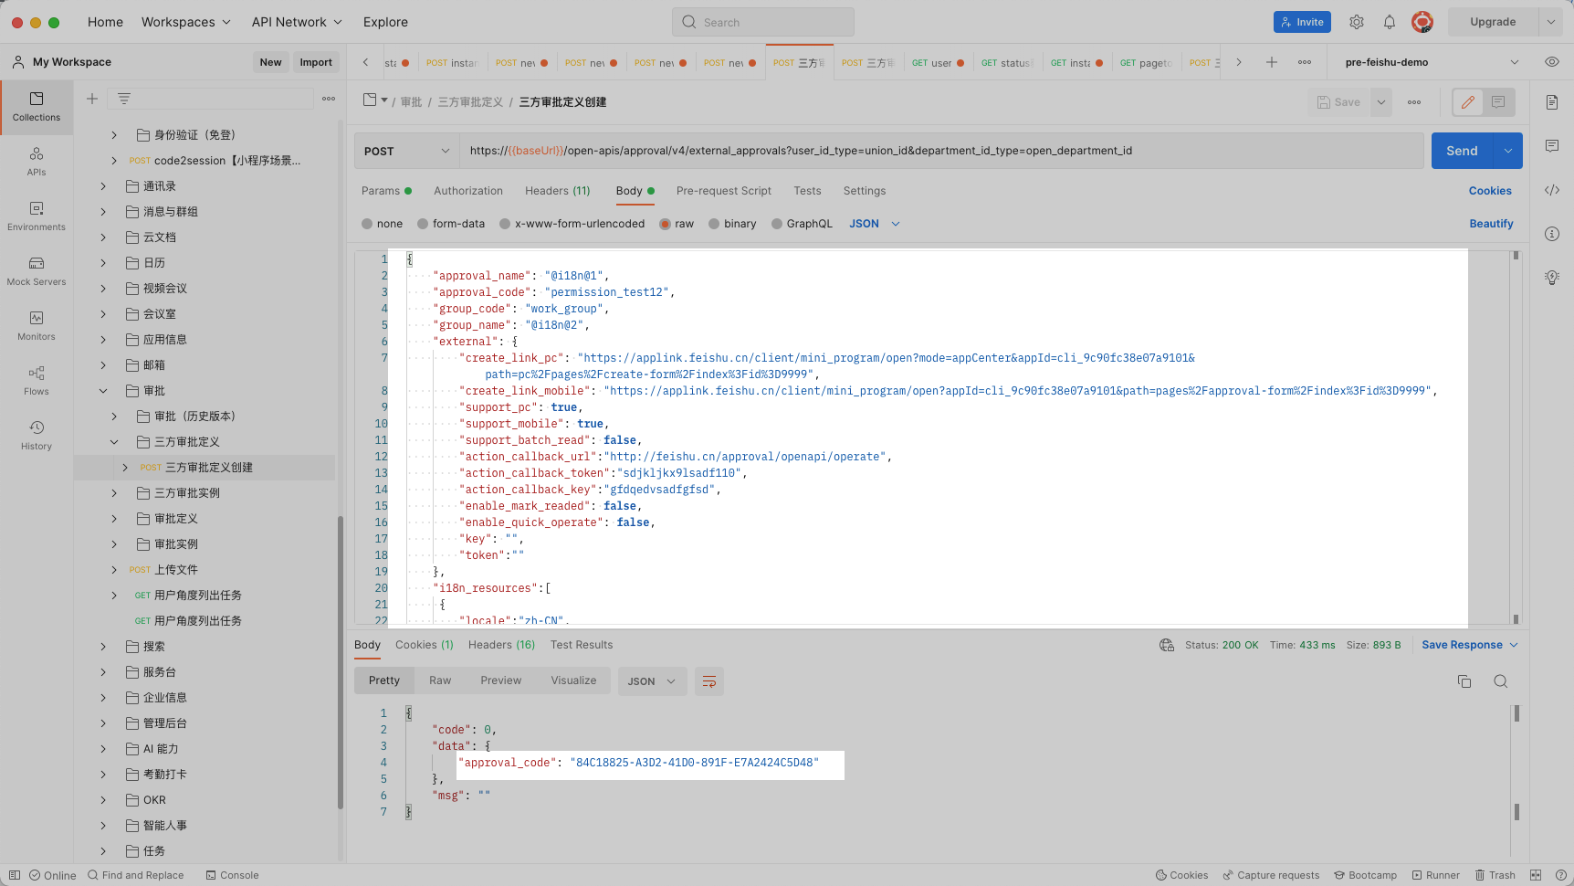Select none as the request body type
1574x886 pixels.
[x=382, y=223]
